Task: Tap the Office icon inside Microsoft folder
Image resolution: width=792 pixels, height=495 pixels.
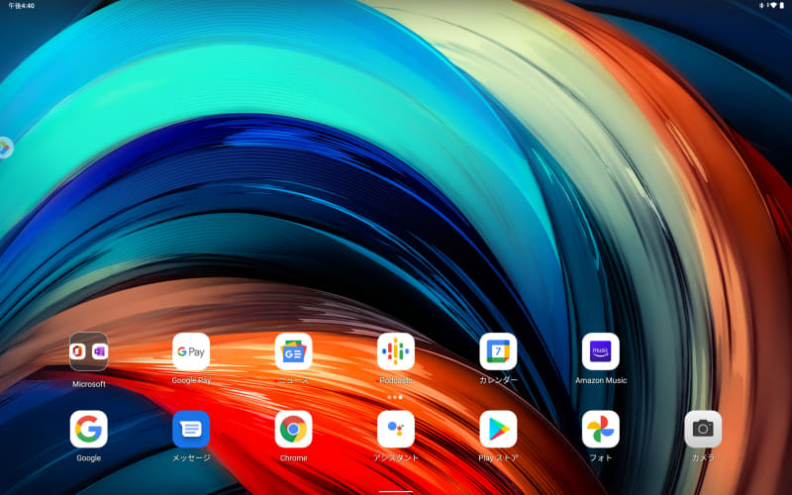Action: point(78,351)
